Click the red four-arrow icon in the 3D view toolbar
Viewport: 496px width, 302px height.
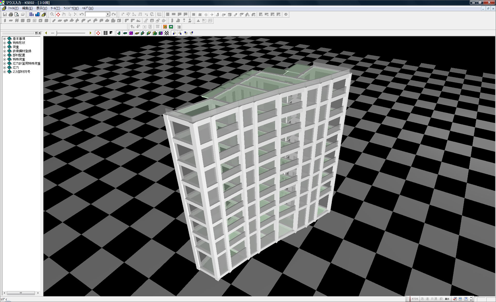(98, 33)
